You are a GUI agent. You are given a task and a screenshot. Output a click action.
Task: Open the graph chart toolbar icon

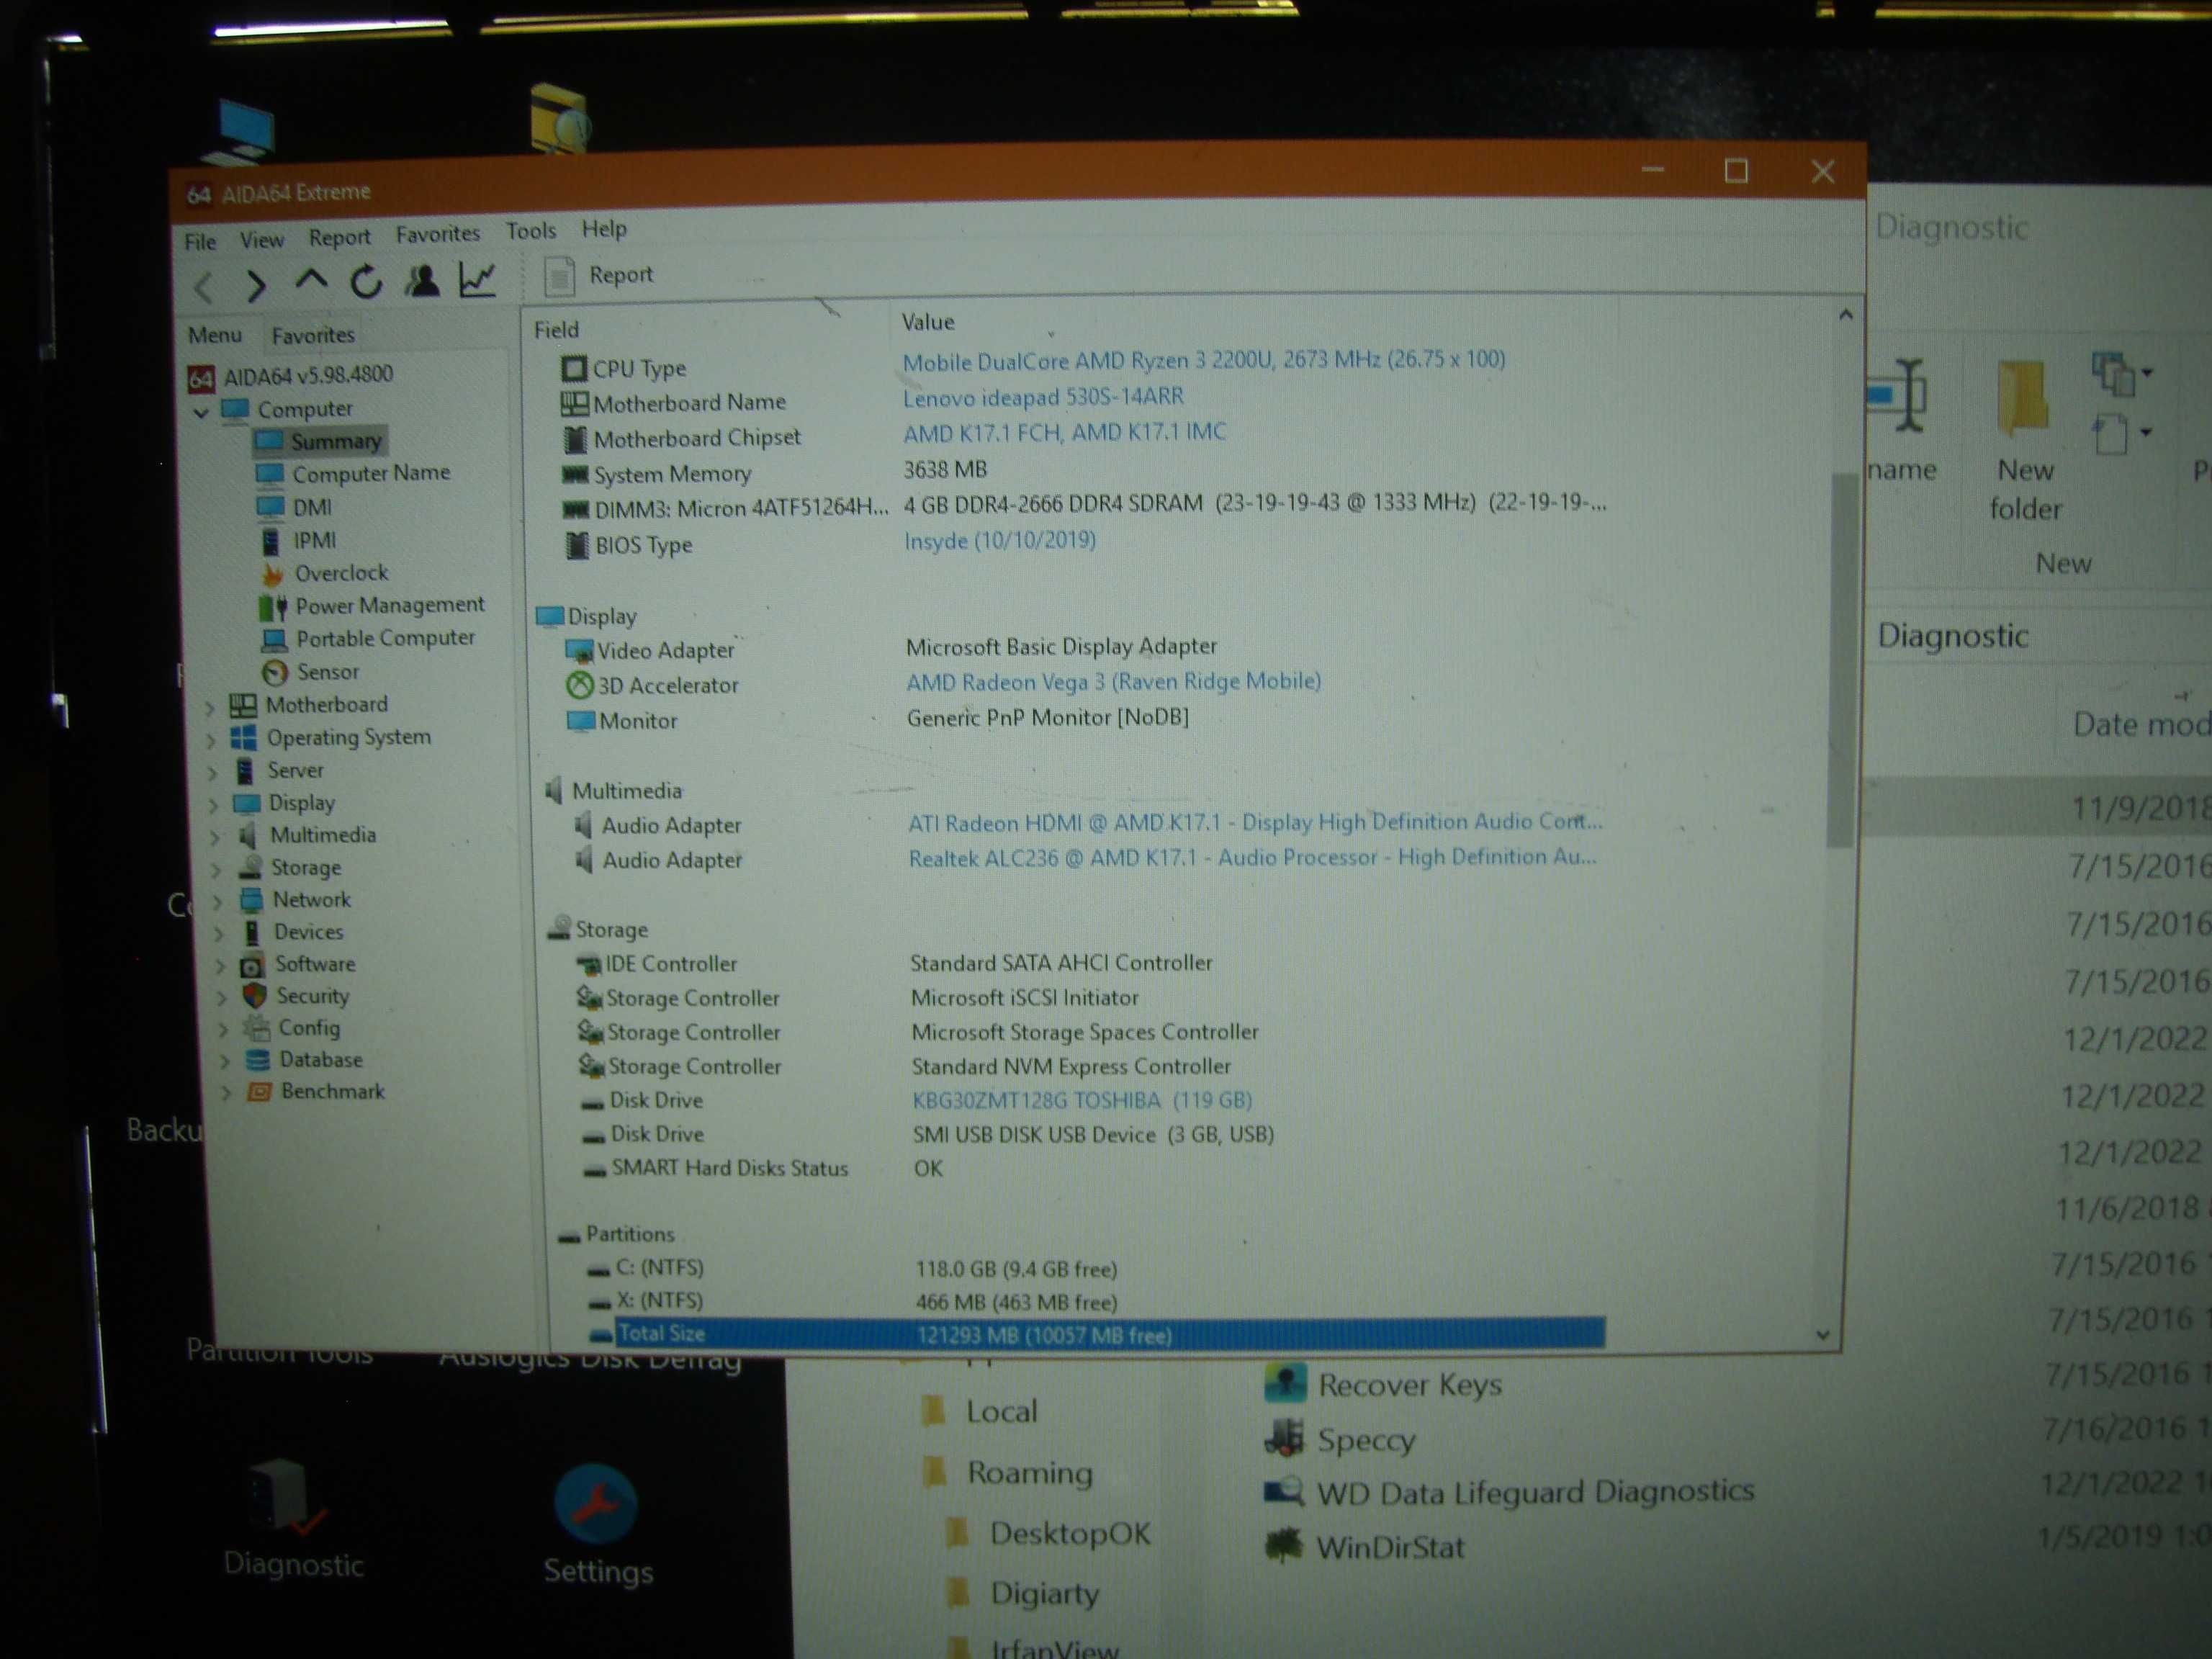coord(477,279)
